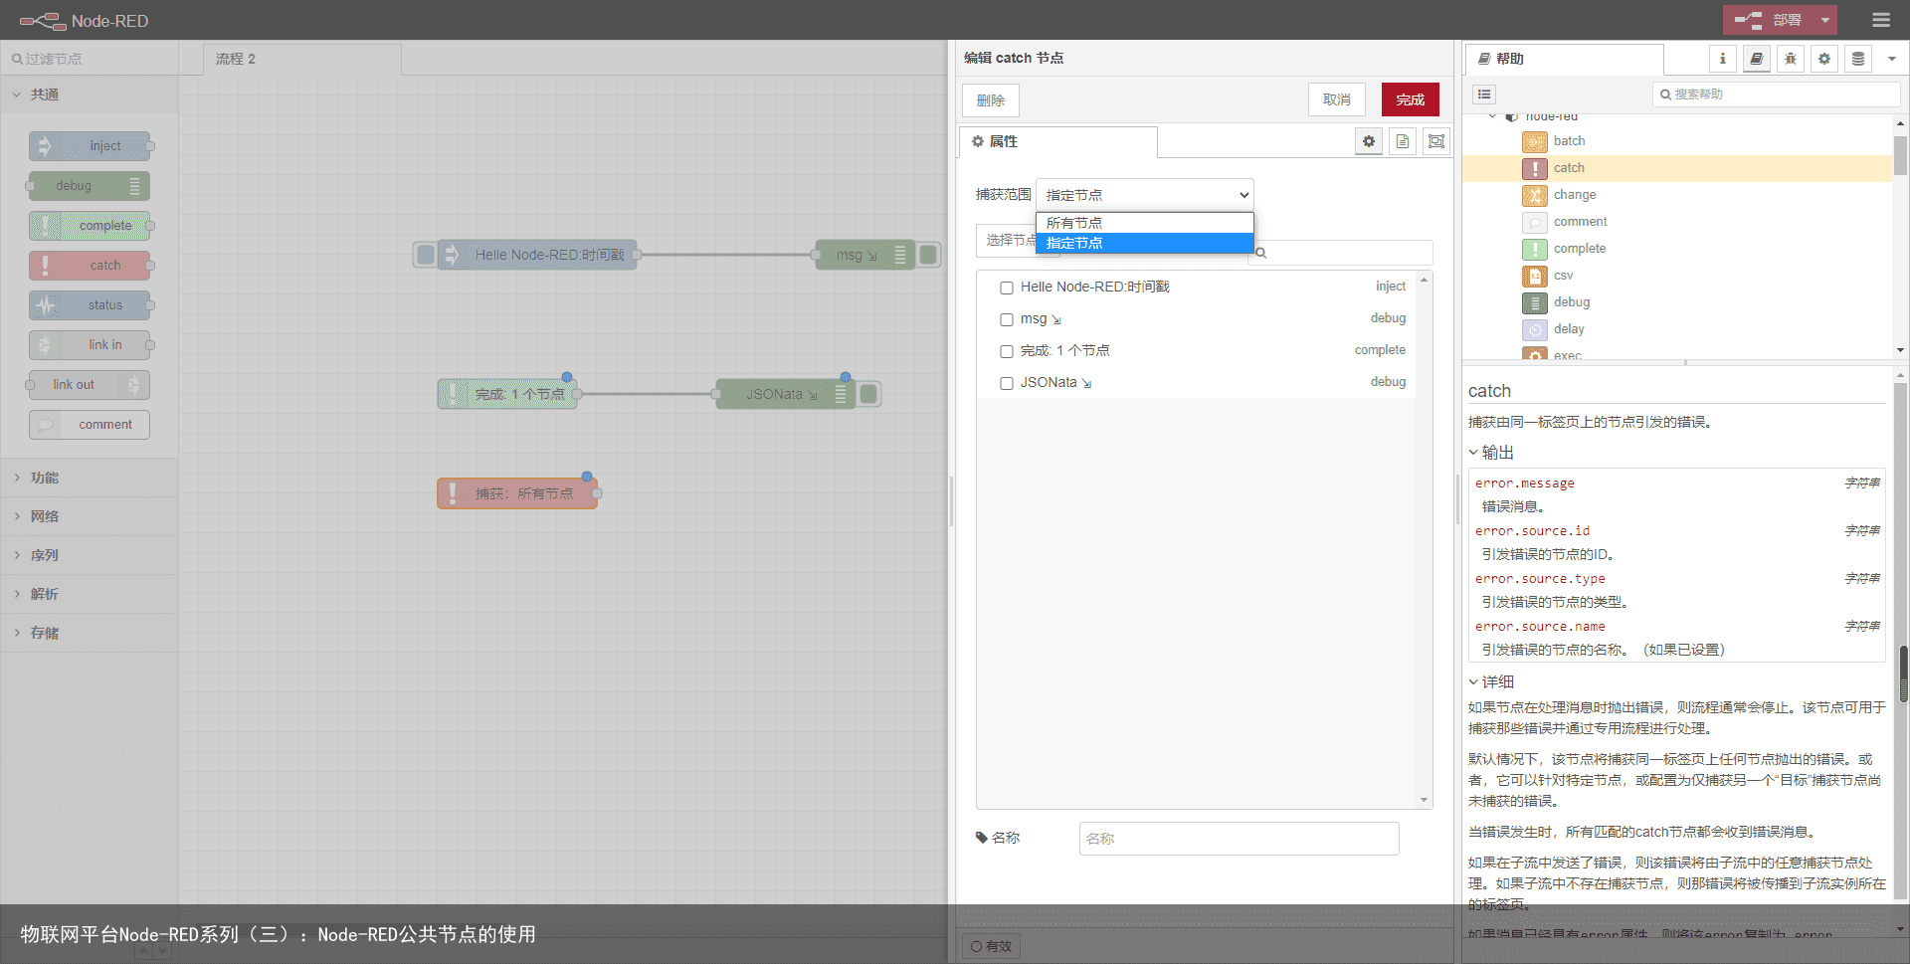Check the Helle Node-RED:时间戳 checkbox
The height and width of the screenshot is (964, 1910).
(1007, 288)
